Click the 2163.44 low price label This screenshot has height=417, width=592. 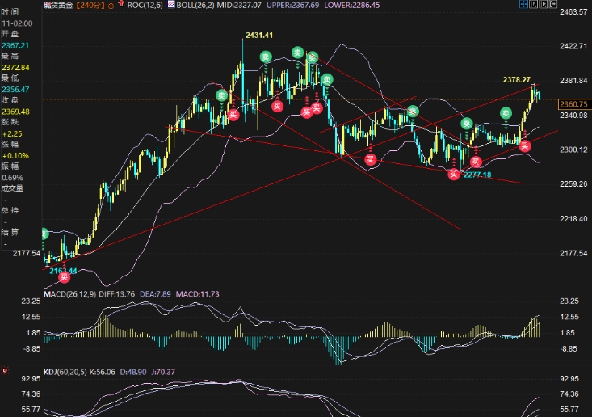[64, 271]
